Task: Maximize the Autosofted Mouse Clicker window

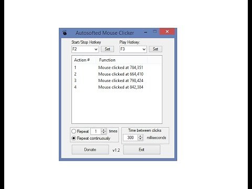Action: [x=155, y=31]
